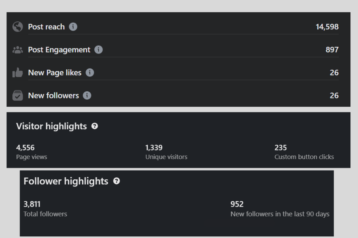Click the New followers checkmark box icon

[18, 96]
